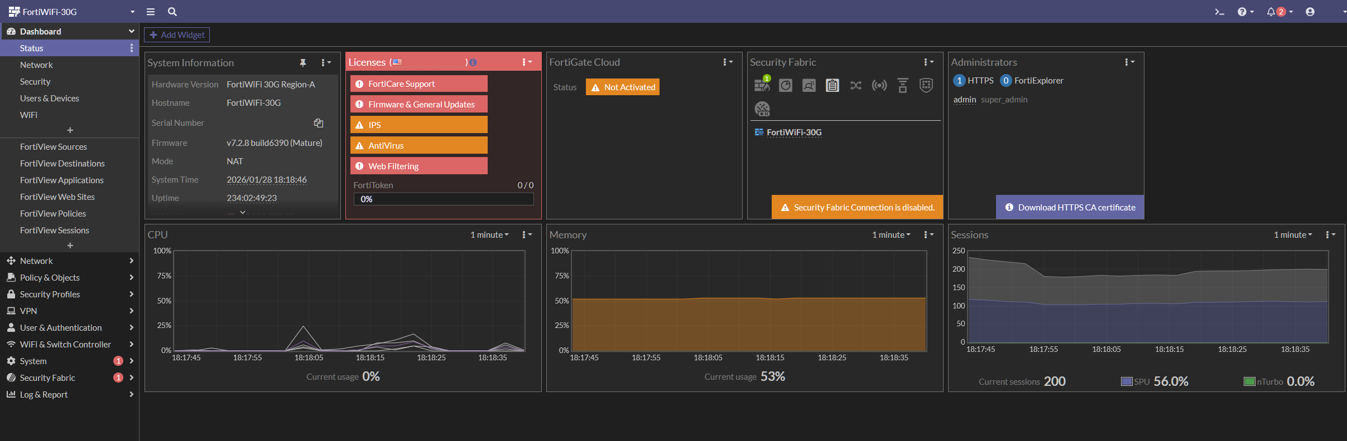Select WiFi under Dashboard menu
The height and width of the screenshot is (441, 1347).
tap(29, 115)
